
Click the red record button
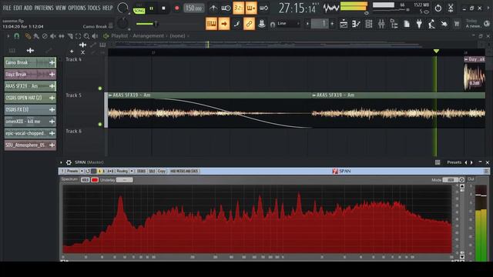point(176,8)
